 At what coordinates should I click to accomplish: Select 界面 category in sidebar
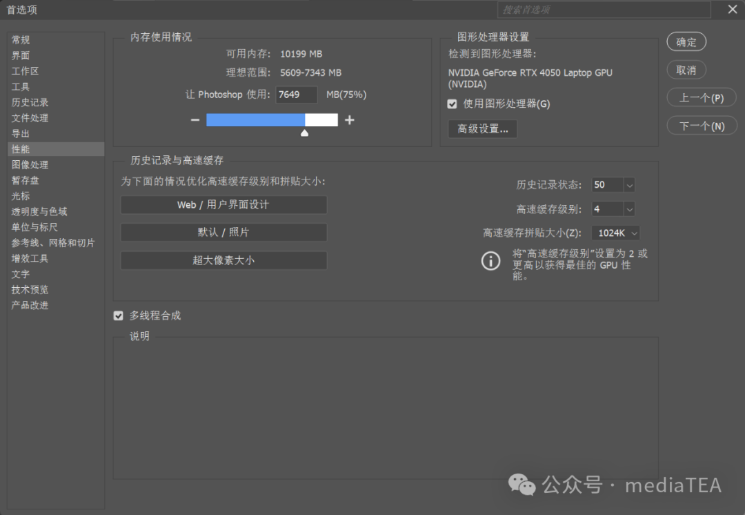pos(56,55)
